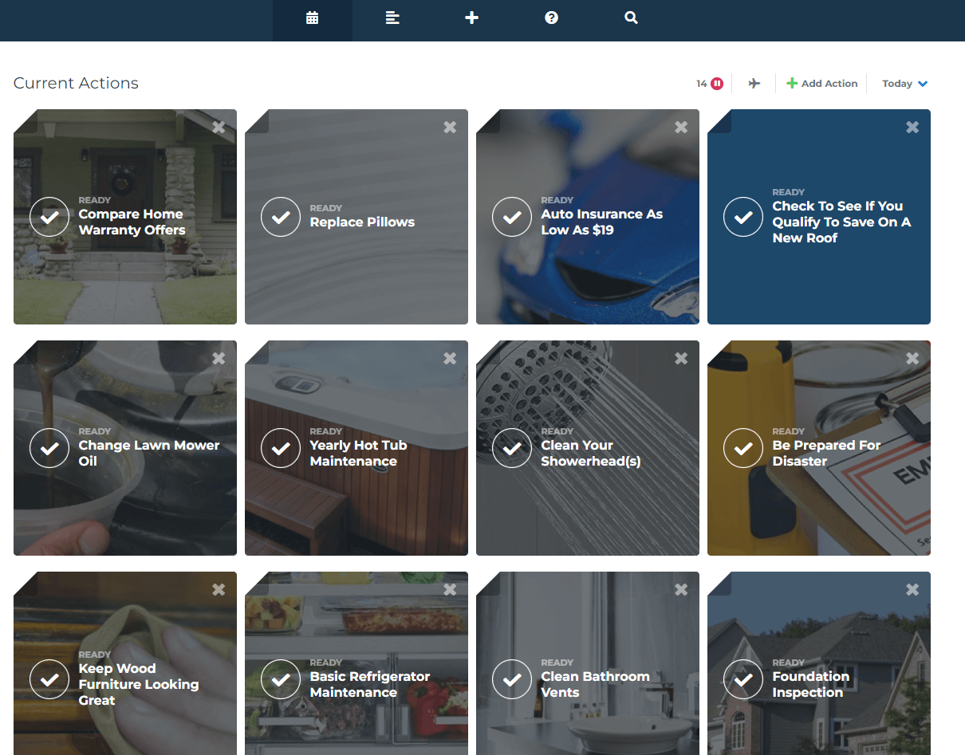965x755 pixels.
Task: Mark Replace Pillows as complete
Action: [x=281, y=217]
